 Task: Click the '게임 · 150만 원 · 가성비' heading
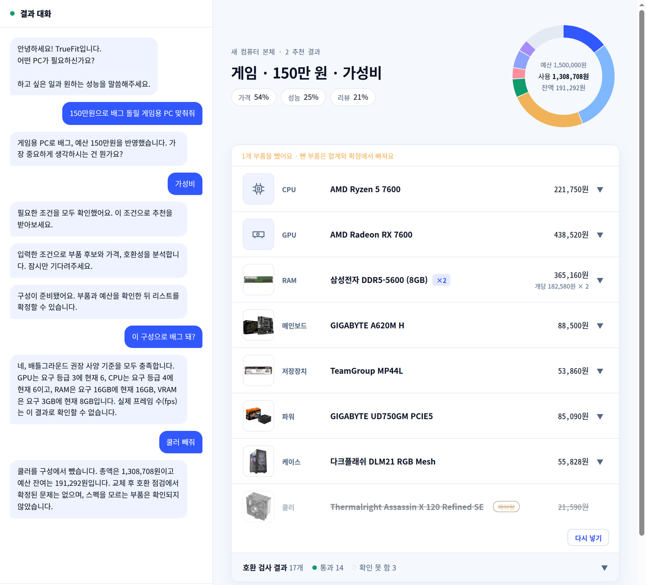(306, 73)
